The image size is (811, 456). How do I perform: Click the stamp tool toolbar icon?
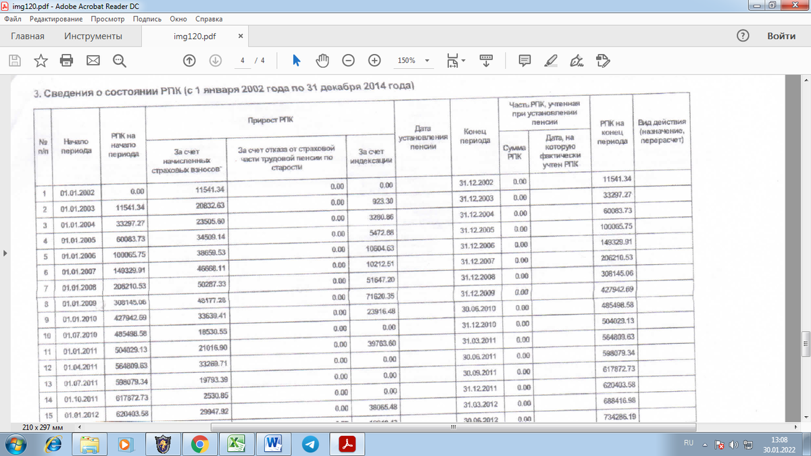pos(603,61)
